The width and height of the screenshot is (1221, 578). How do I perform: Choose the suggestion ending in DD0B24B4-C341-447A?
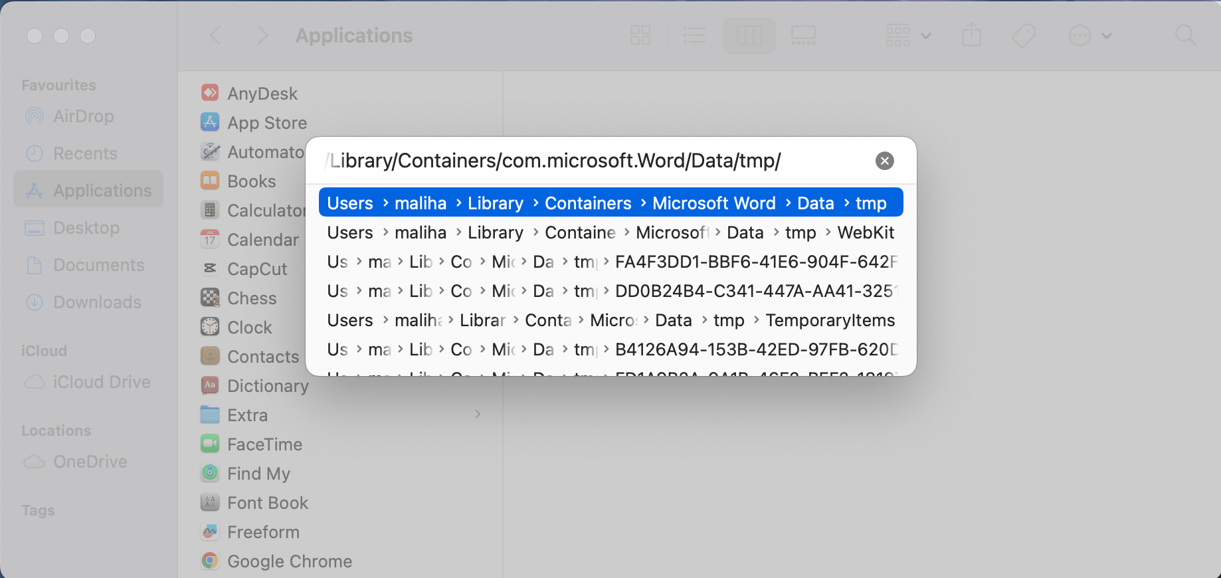pyautogui.click(x=610, y=291)
